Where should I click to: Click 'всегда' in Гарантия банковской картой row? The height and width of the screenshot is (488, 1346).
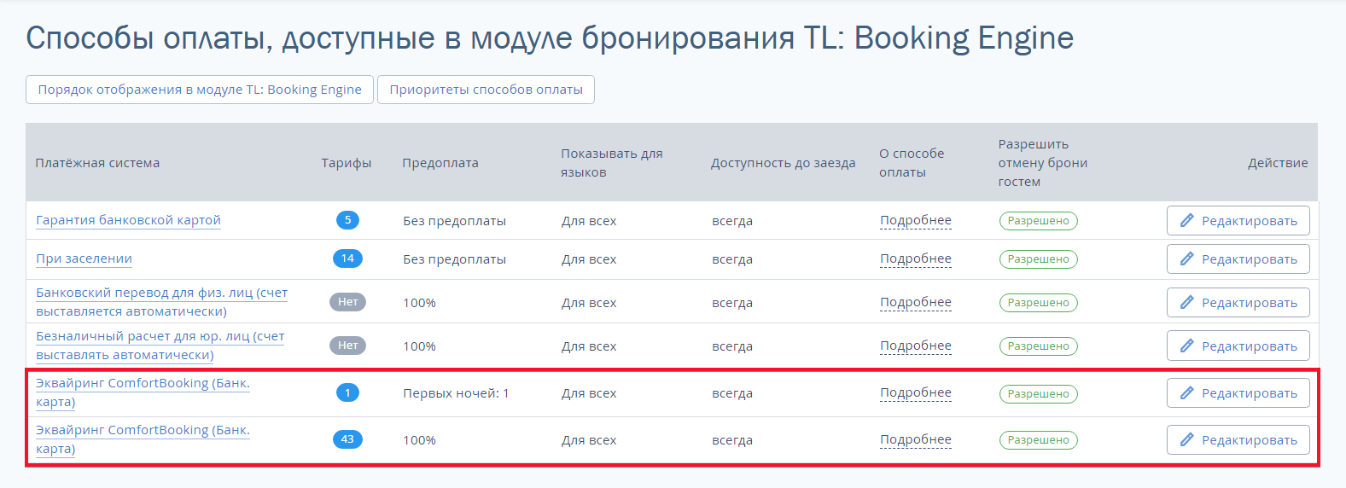tap(732, 221)
